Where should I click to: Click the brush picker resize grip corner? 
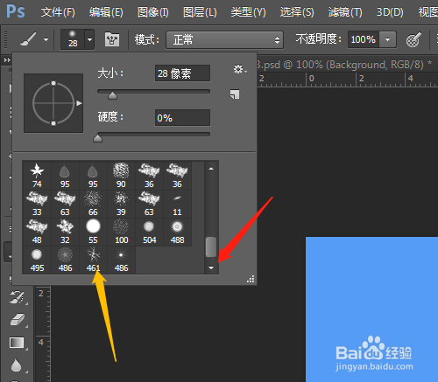point(251,279)
